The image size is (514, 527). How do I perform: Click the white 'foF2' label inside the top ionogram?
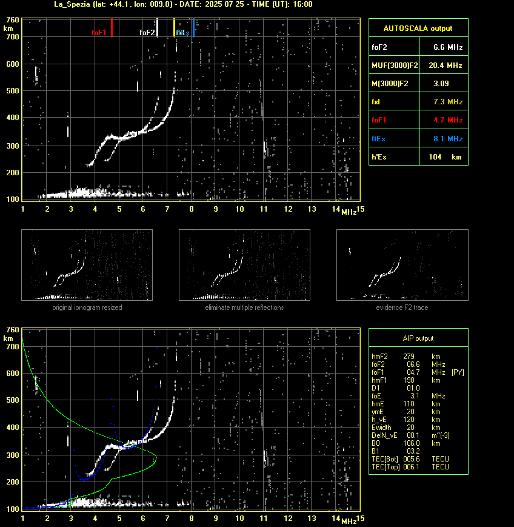click(147, 33)
